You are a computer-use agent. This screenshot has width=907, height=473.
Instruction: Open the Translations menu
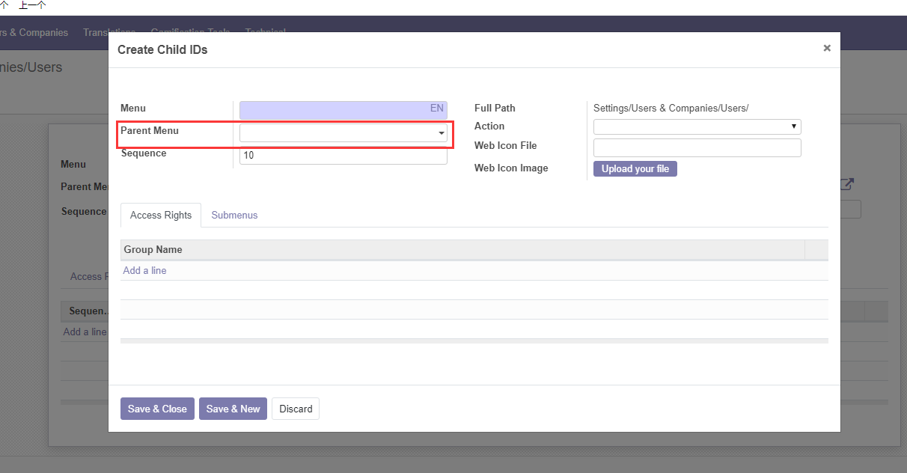[x=109, y=33]
